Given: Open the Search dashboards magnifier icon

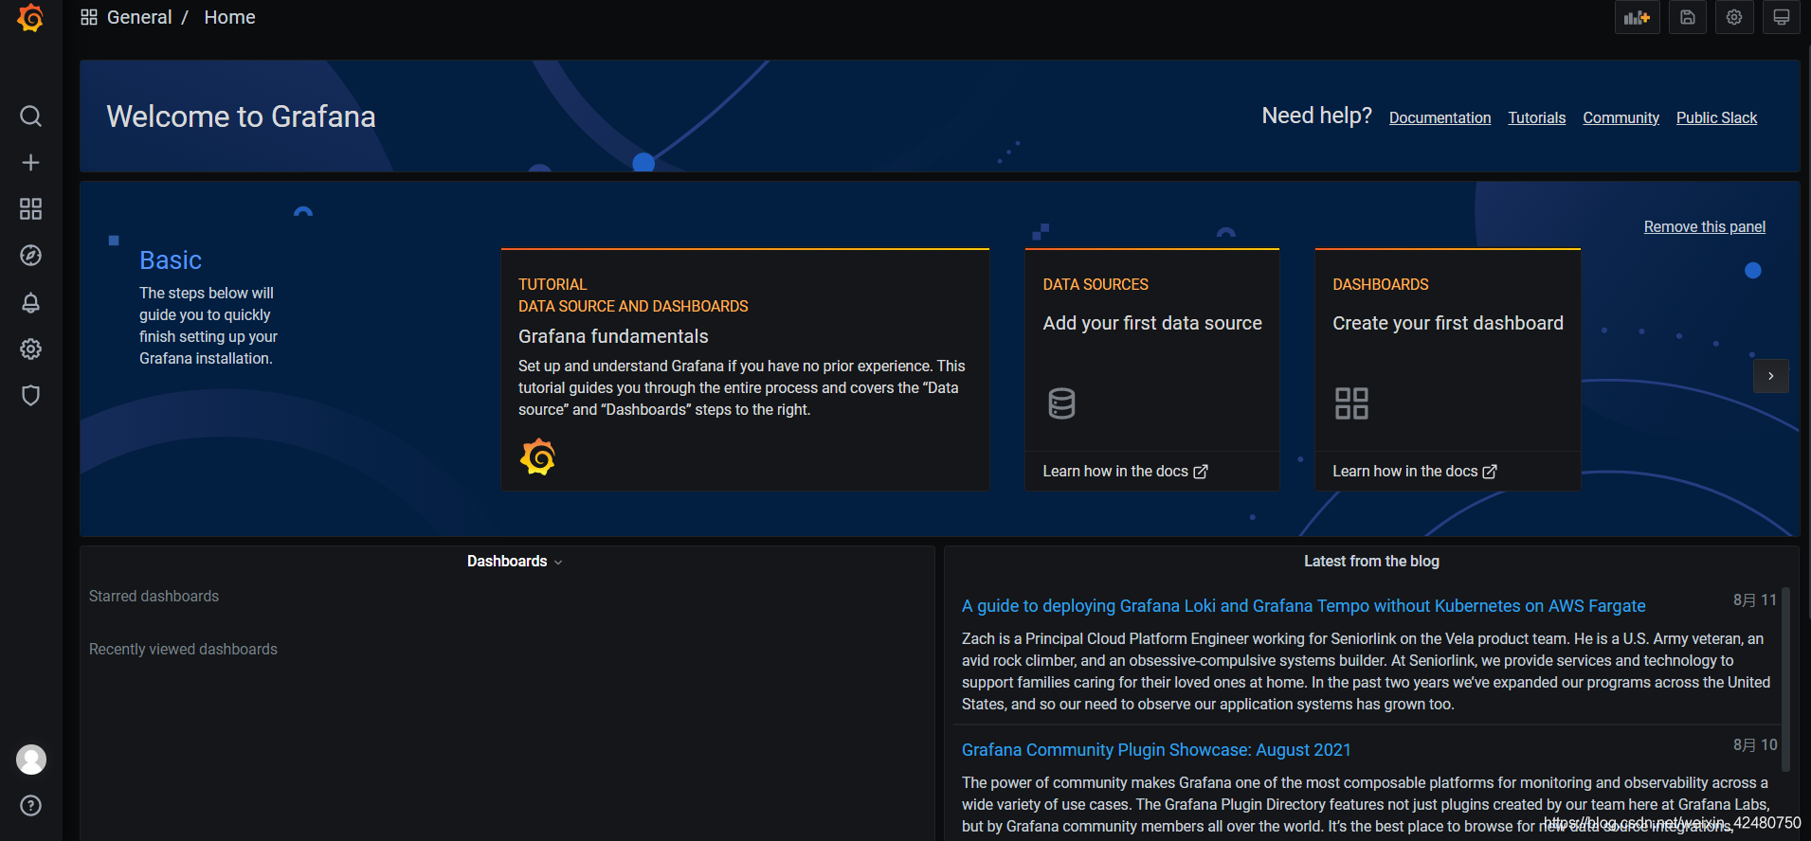Looking at the screenshot, I should click(30, 116).
